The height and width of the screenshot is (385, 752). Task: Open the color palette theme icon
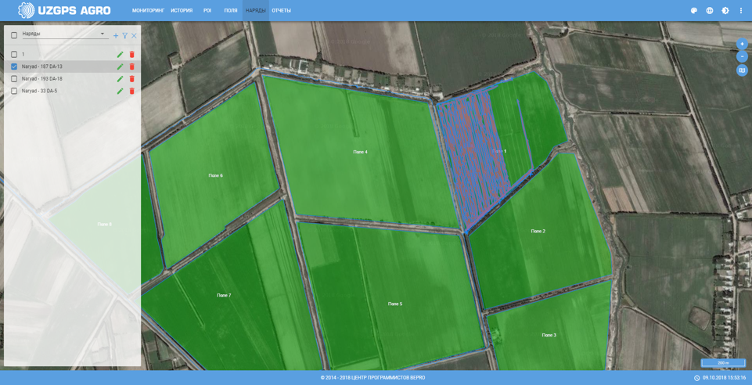click(x=694, y=11)
